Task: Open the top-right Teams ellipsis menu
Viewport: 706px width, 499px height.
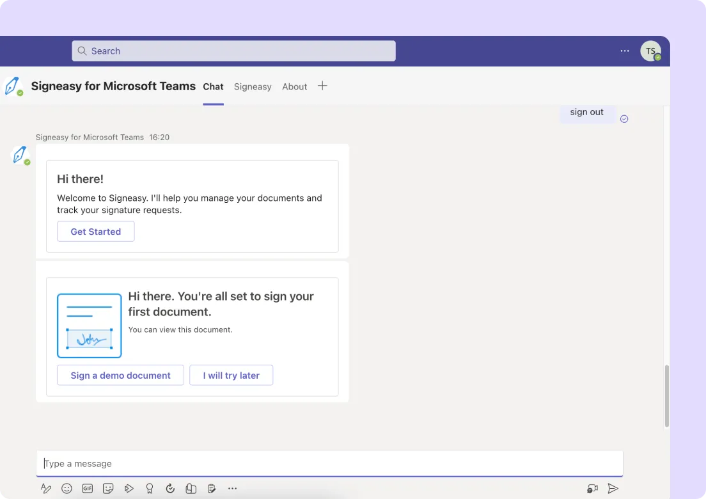Action: [x=625, y=51]
